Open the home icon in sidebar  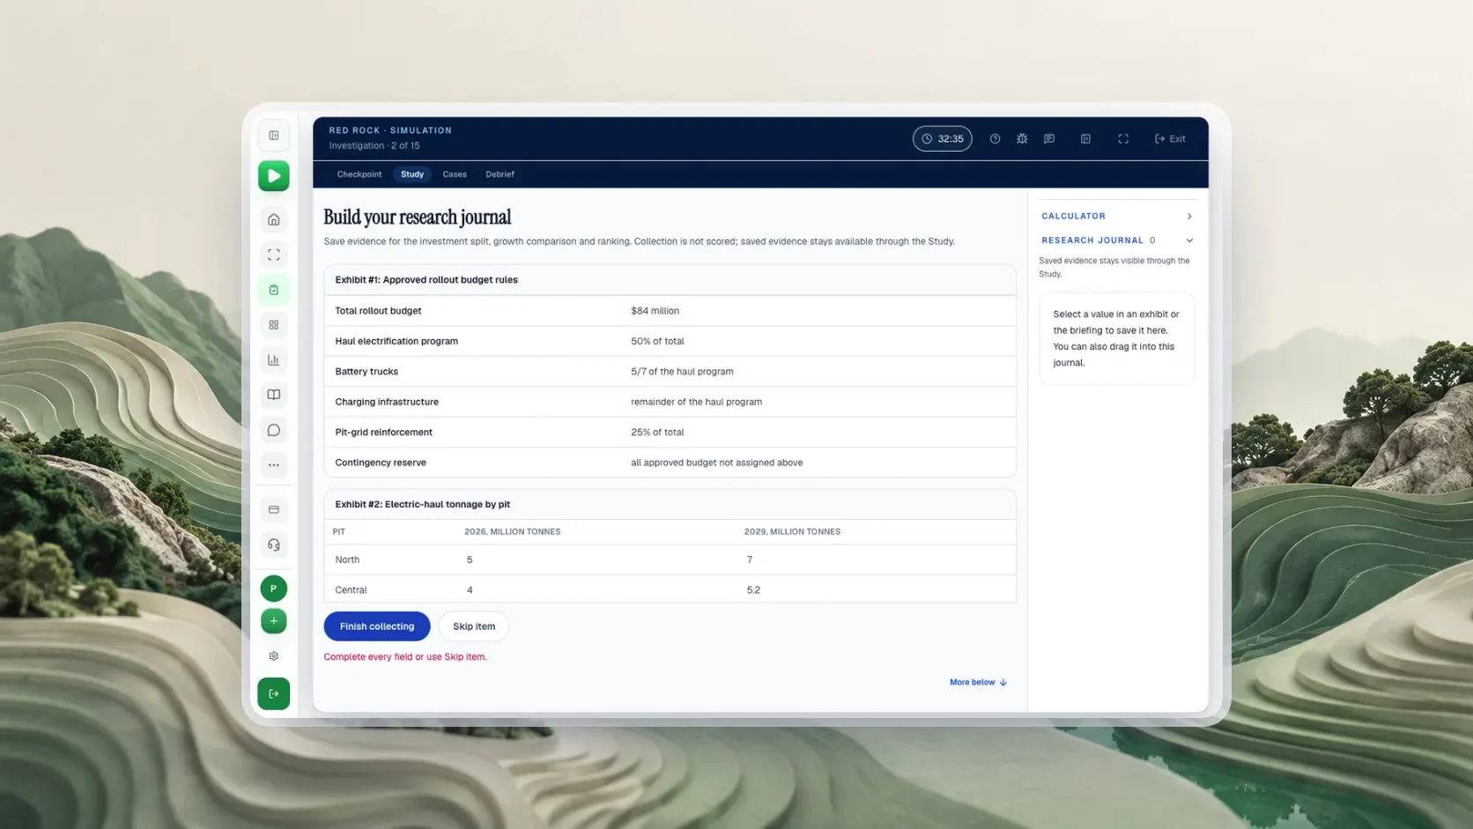pos(273,219)
